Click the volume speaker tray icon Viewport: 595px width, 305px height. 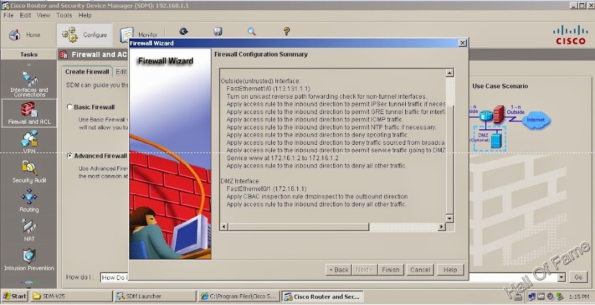[x=550, y=296]
